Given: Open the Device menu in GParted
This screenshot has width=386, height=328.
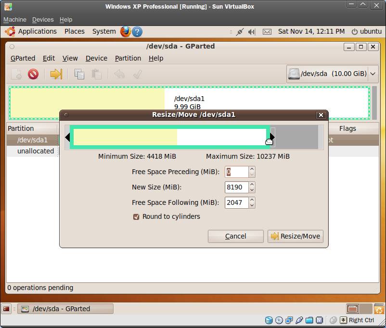Looking at the screenshot, I should (x=96, y=58).
